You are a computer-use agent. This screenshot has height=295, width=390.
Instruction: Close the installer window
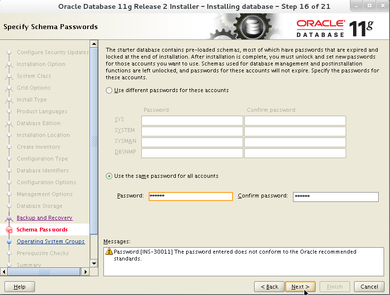pos(383,6)
